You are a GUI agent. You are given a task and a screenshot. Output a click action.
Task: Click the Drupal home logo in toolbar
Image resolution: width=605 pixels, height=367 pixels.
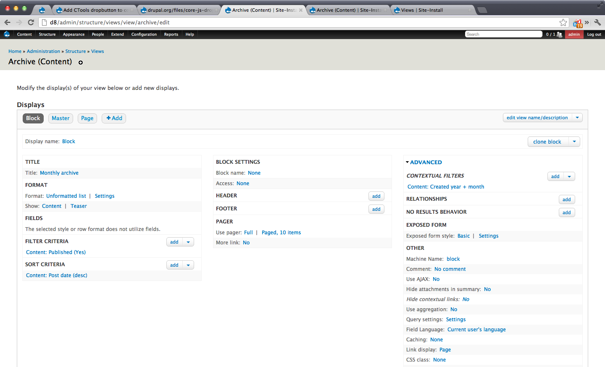point(7,34)
